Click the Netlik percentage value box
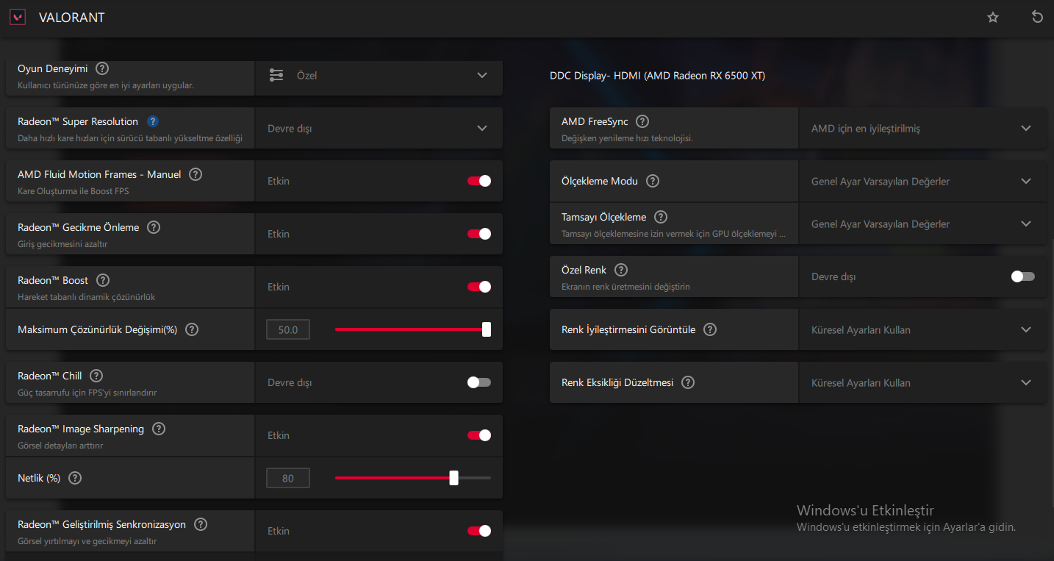Viewport: 1054px width, 561px height. point(288,478)
